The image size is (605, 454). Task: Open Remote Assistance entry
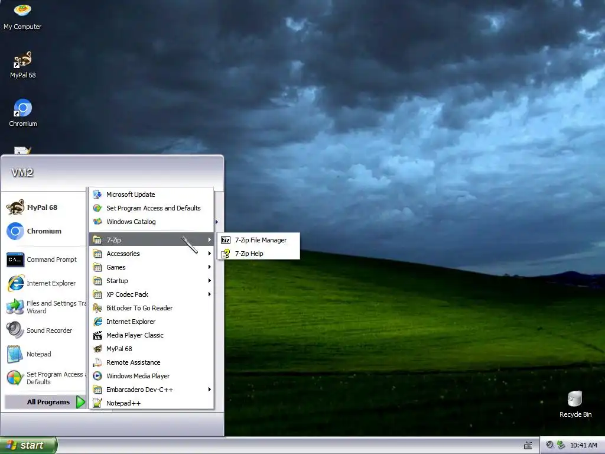point(151,362)
